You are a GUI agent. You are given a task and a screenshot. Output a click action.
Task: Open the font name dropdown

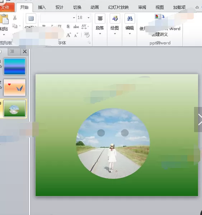74,18
